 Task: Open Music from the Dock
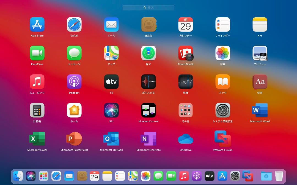(184, 176)
